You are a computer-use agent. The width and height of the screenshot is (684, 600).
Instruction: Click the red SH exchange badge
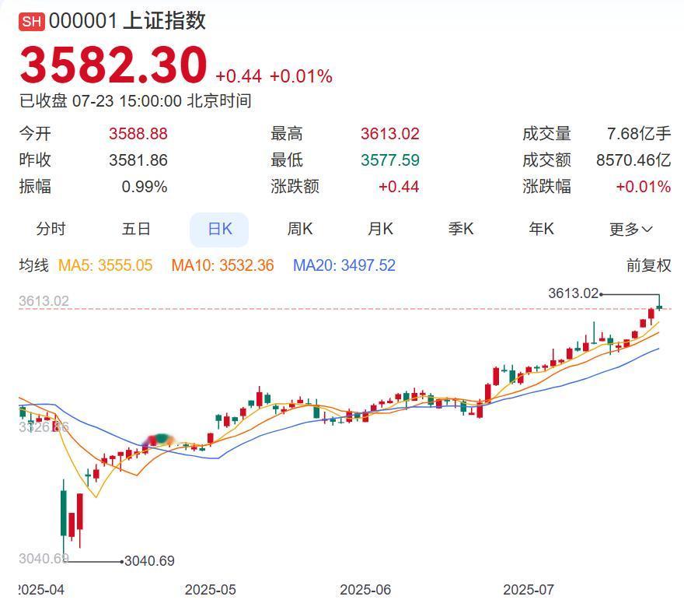[31, 21]
